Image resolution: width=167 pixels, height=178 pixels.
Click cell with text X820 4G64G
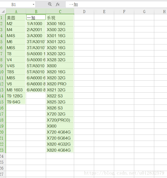(60, 150)
